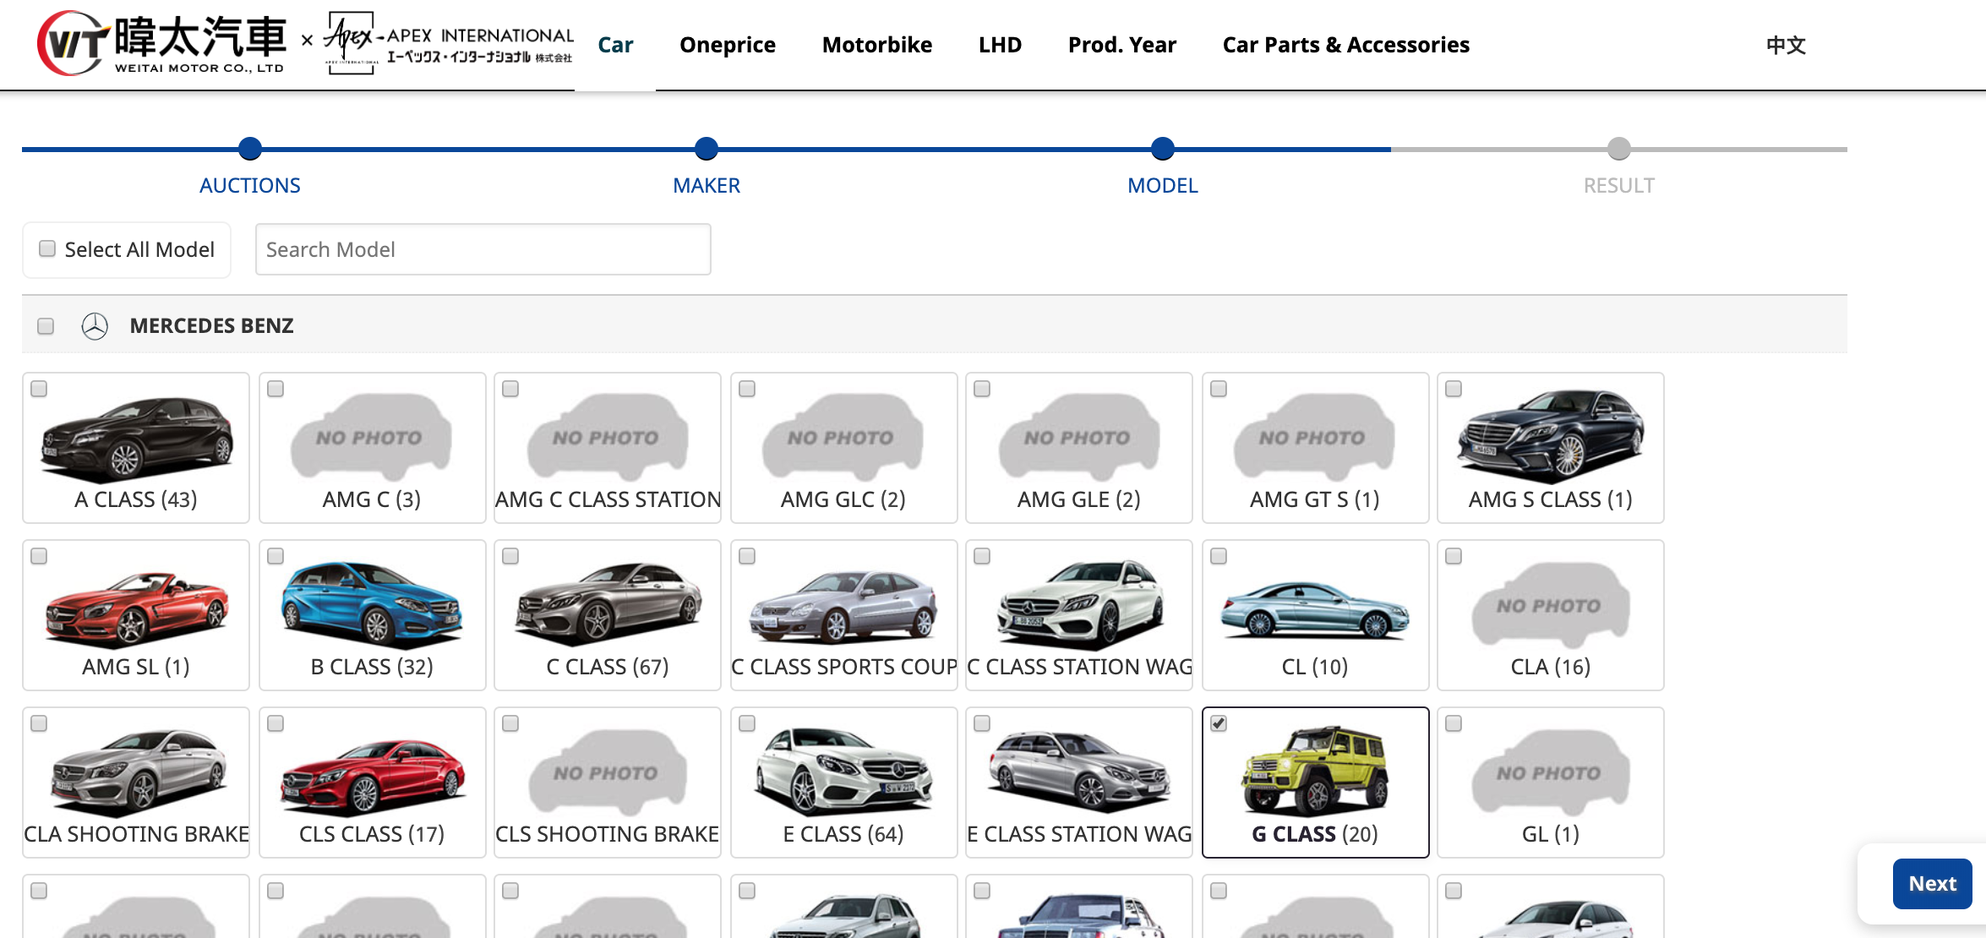The image size is (1986, 938).
Task: Click the C CLASS silver sedan photo
Action: [x=608, y=603]
